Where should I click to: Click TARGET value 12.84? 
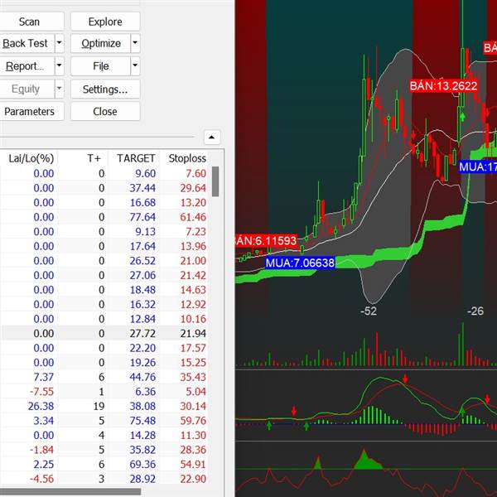click(x=142, y=319)
